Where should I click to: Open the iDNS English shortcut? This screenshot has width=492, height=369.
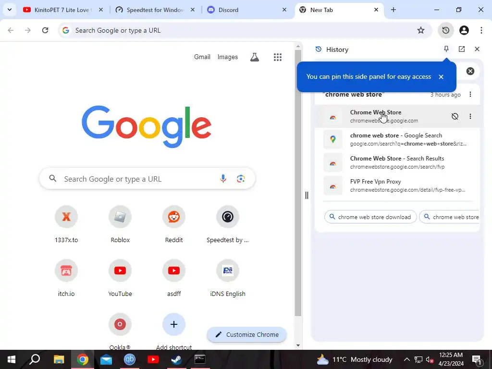tap(227, 279)
